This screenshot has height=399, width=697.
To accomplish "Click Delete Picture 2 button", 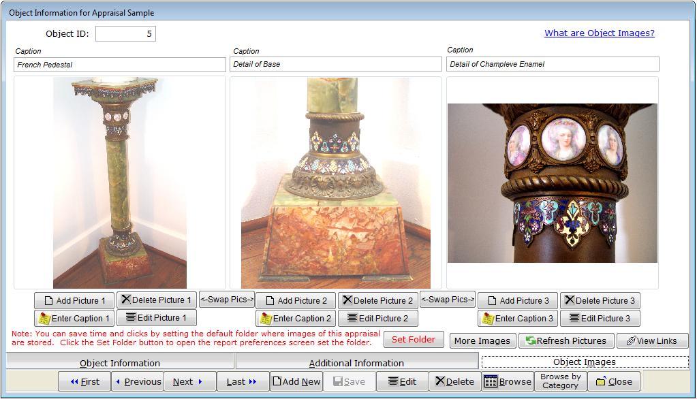I will tap(378, 301).
